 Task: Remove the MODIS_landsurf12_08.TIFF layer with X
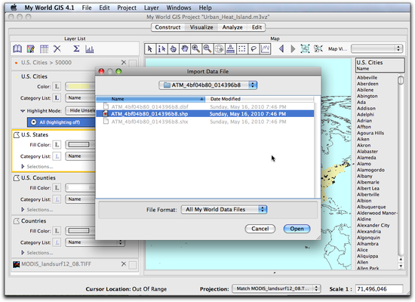123,264
